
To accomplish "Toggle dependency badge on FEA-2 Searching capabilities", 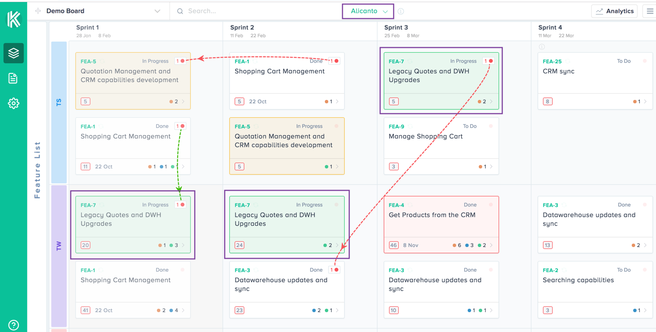I will click(x=644, y=270).
